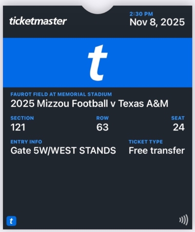
Task: Tap section number 121
Action: pyautogui.click(x=18, y=127)
